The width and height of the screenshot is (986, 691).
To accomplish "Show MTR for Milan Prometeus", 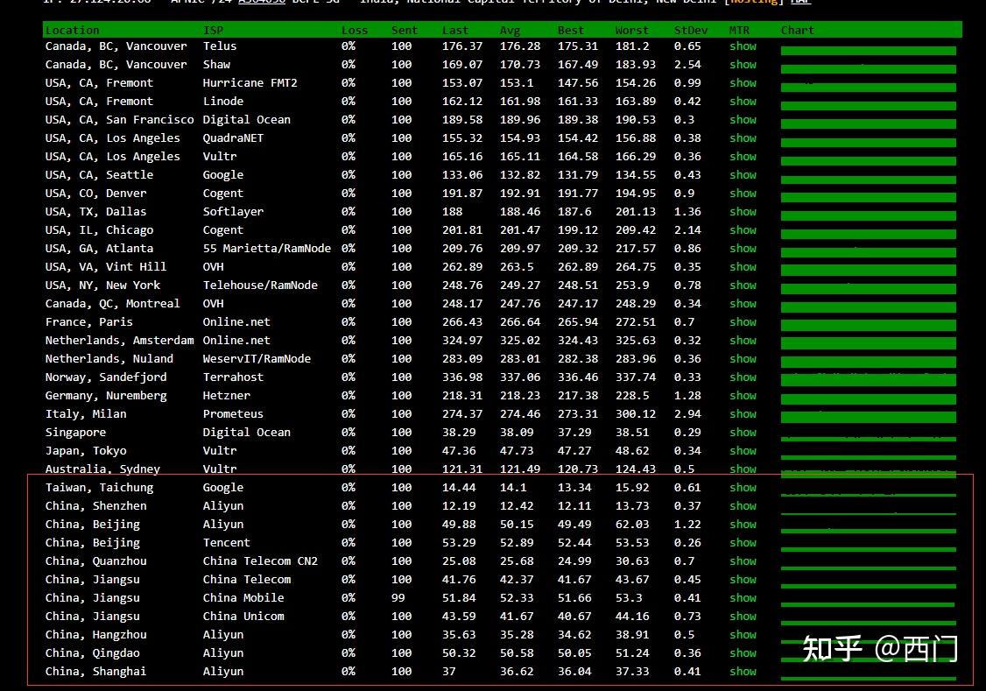I will click(743, 413).
